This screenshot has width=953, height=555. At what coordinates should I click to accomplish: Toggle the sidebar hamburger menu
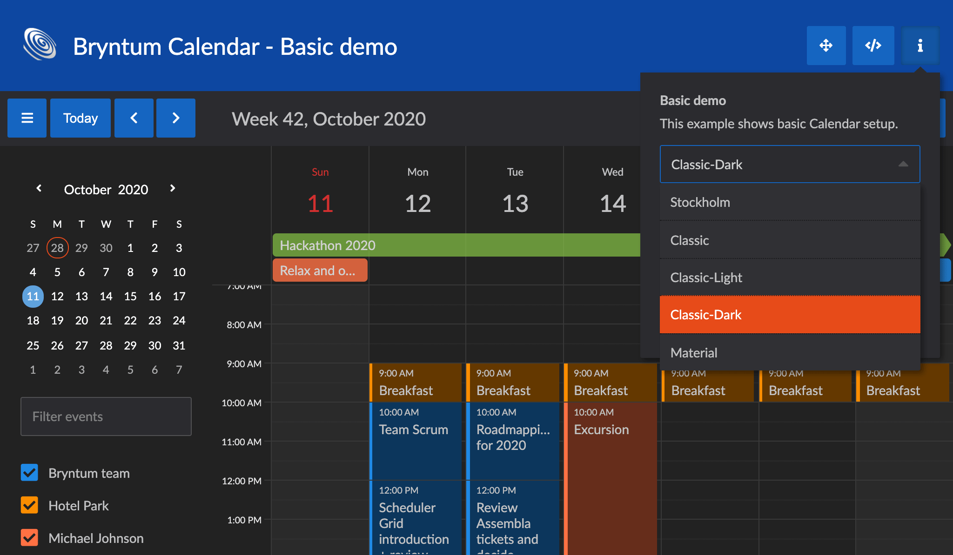pos(27,118)
